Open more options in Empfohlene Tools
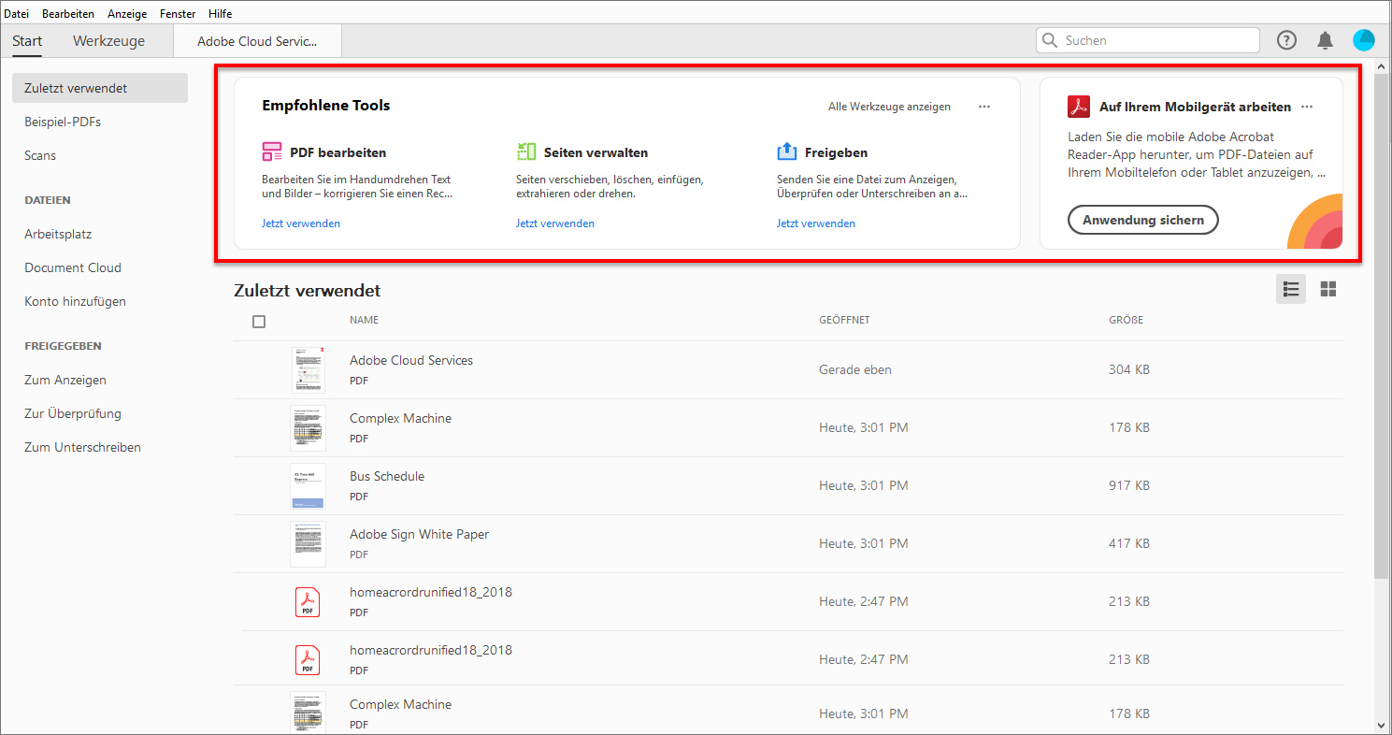 984,107
